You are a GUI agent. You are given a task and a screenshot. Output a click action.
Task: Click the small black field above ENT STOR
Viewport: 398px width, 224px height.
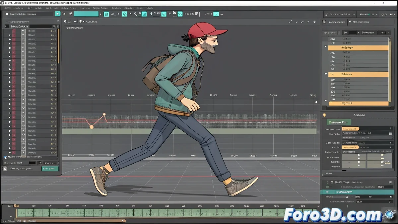coord(32,163)
